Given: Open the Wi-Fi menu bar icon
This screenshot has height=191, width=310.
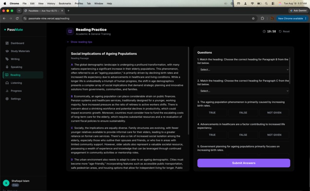Looking at the screenshot, I should pyautogui.click(x=252, y=3).
